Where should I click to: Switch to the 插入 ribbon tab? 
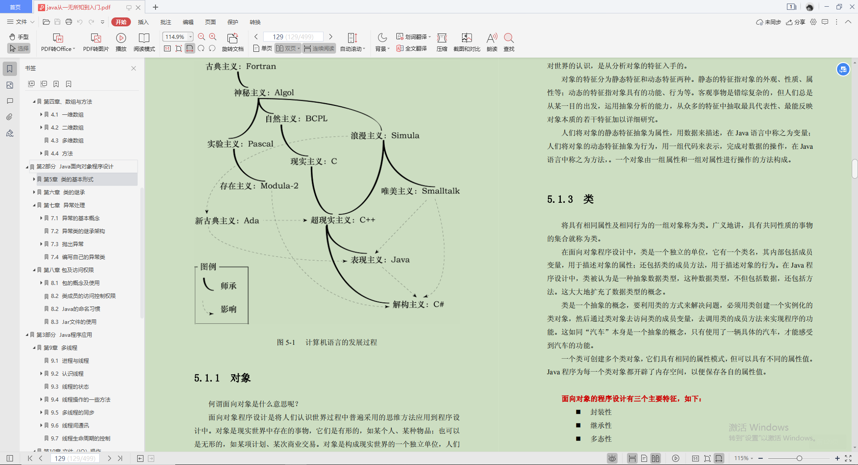[143, 22]
